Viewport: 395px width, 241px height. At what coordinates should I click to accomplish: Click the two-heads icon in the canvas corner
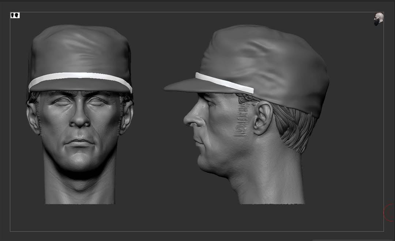click(15, 15)
